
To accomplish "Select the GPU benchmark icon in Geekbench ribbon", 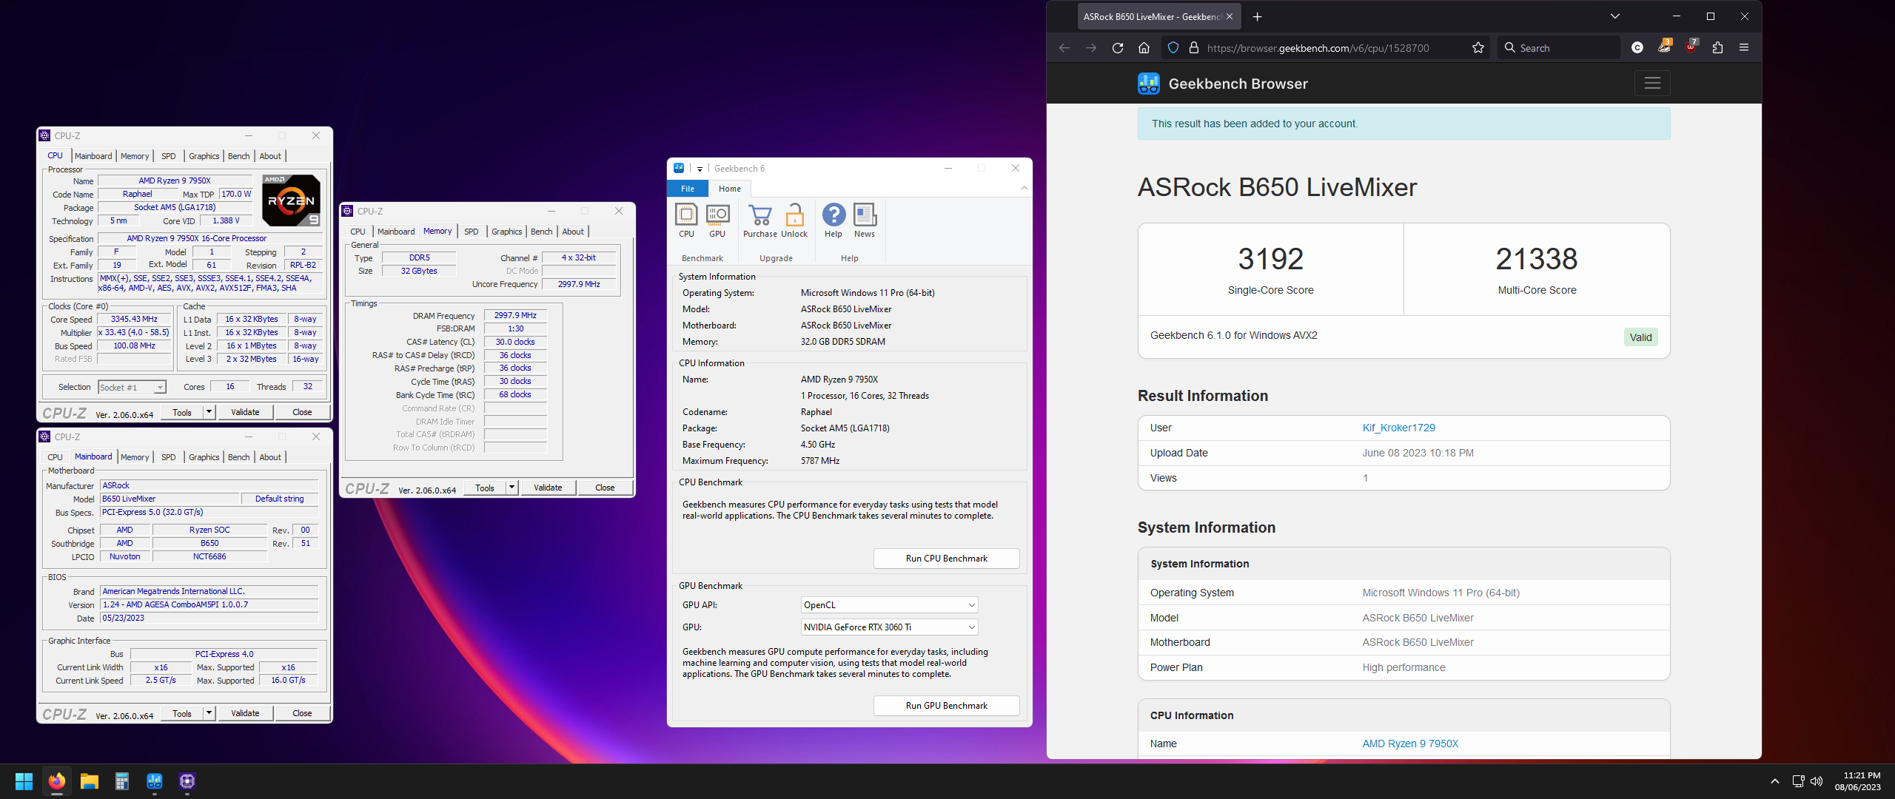I will [717, 220].
